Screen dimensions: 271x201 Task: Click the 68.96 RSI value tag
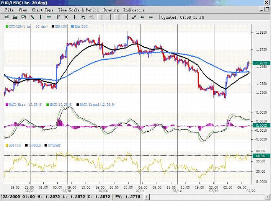tap(261, 156)
